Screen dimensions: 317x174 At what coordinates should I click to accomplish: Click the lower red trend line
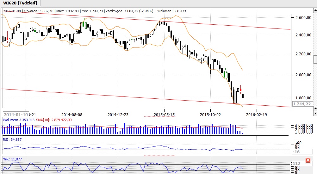[x=127, y=97]
